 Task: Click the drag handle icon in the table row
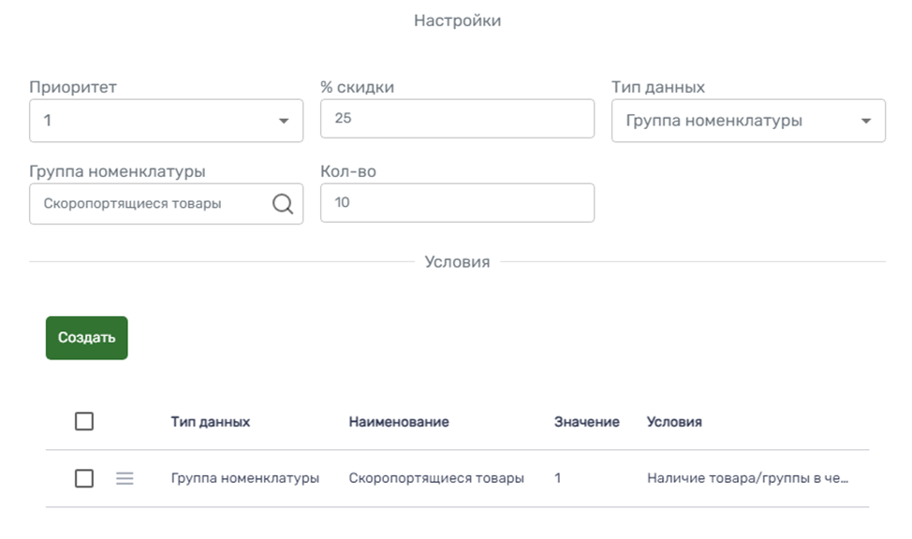[x=125, y=478]
